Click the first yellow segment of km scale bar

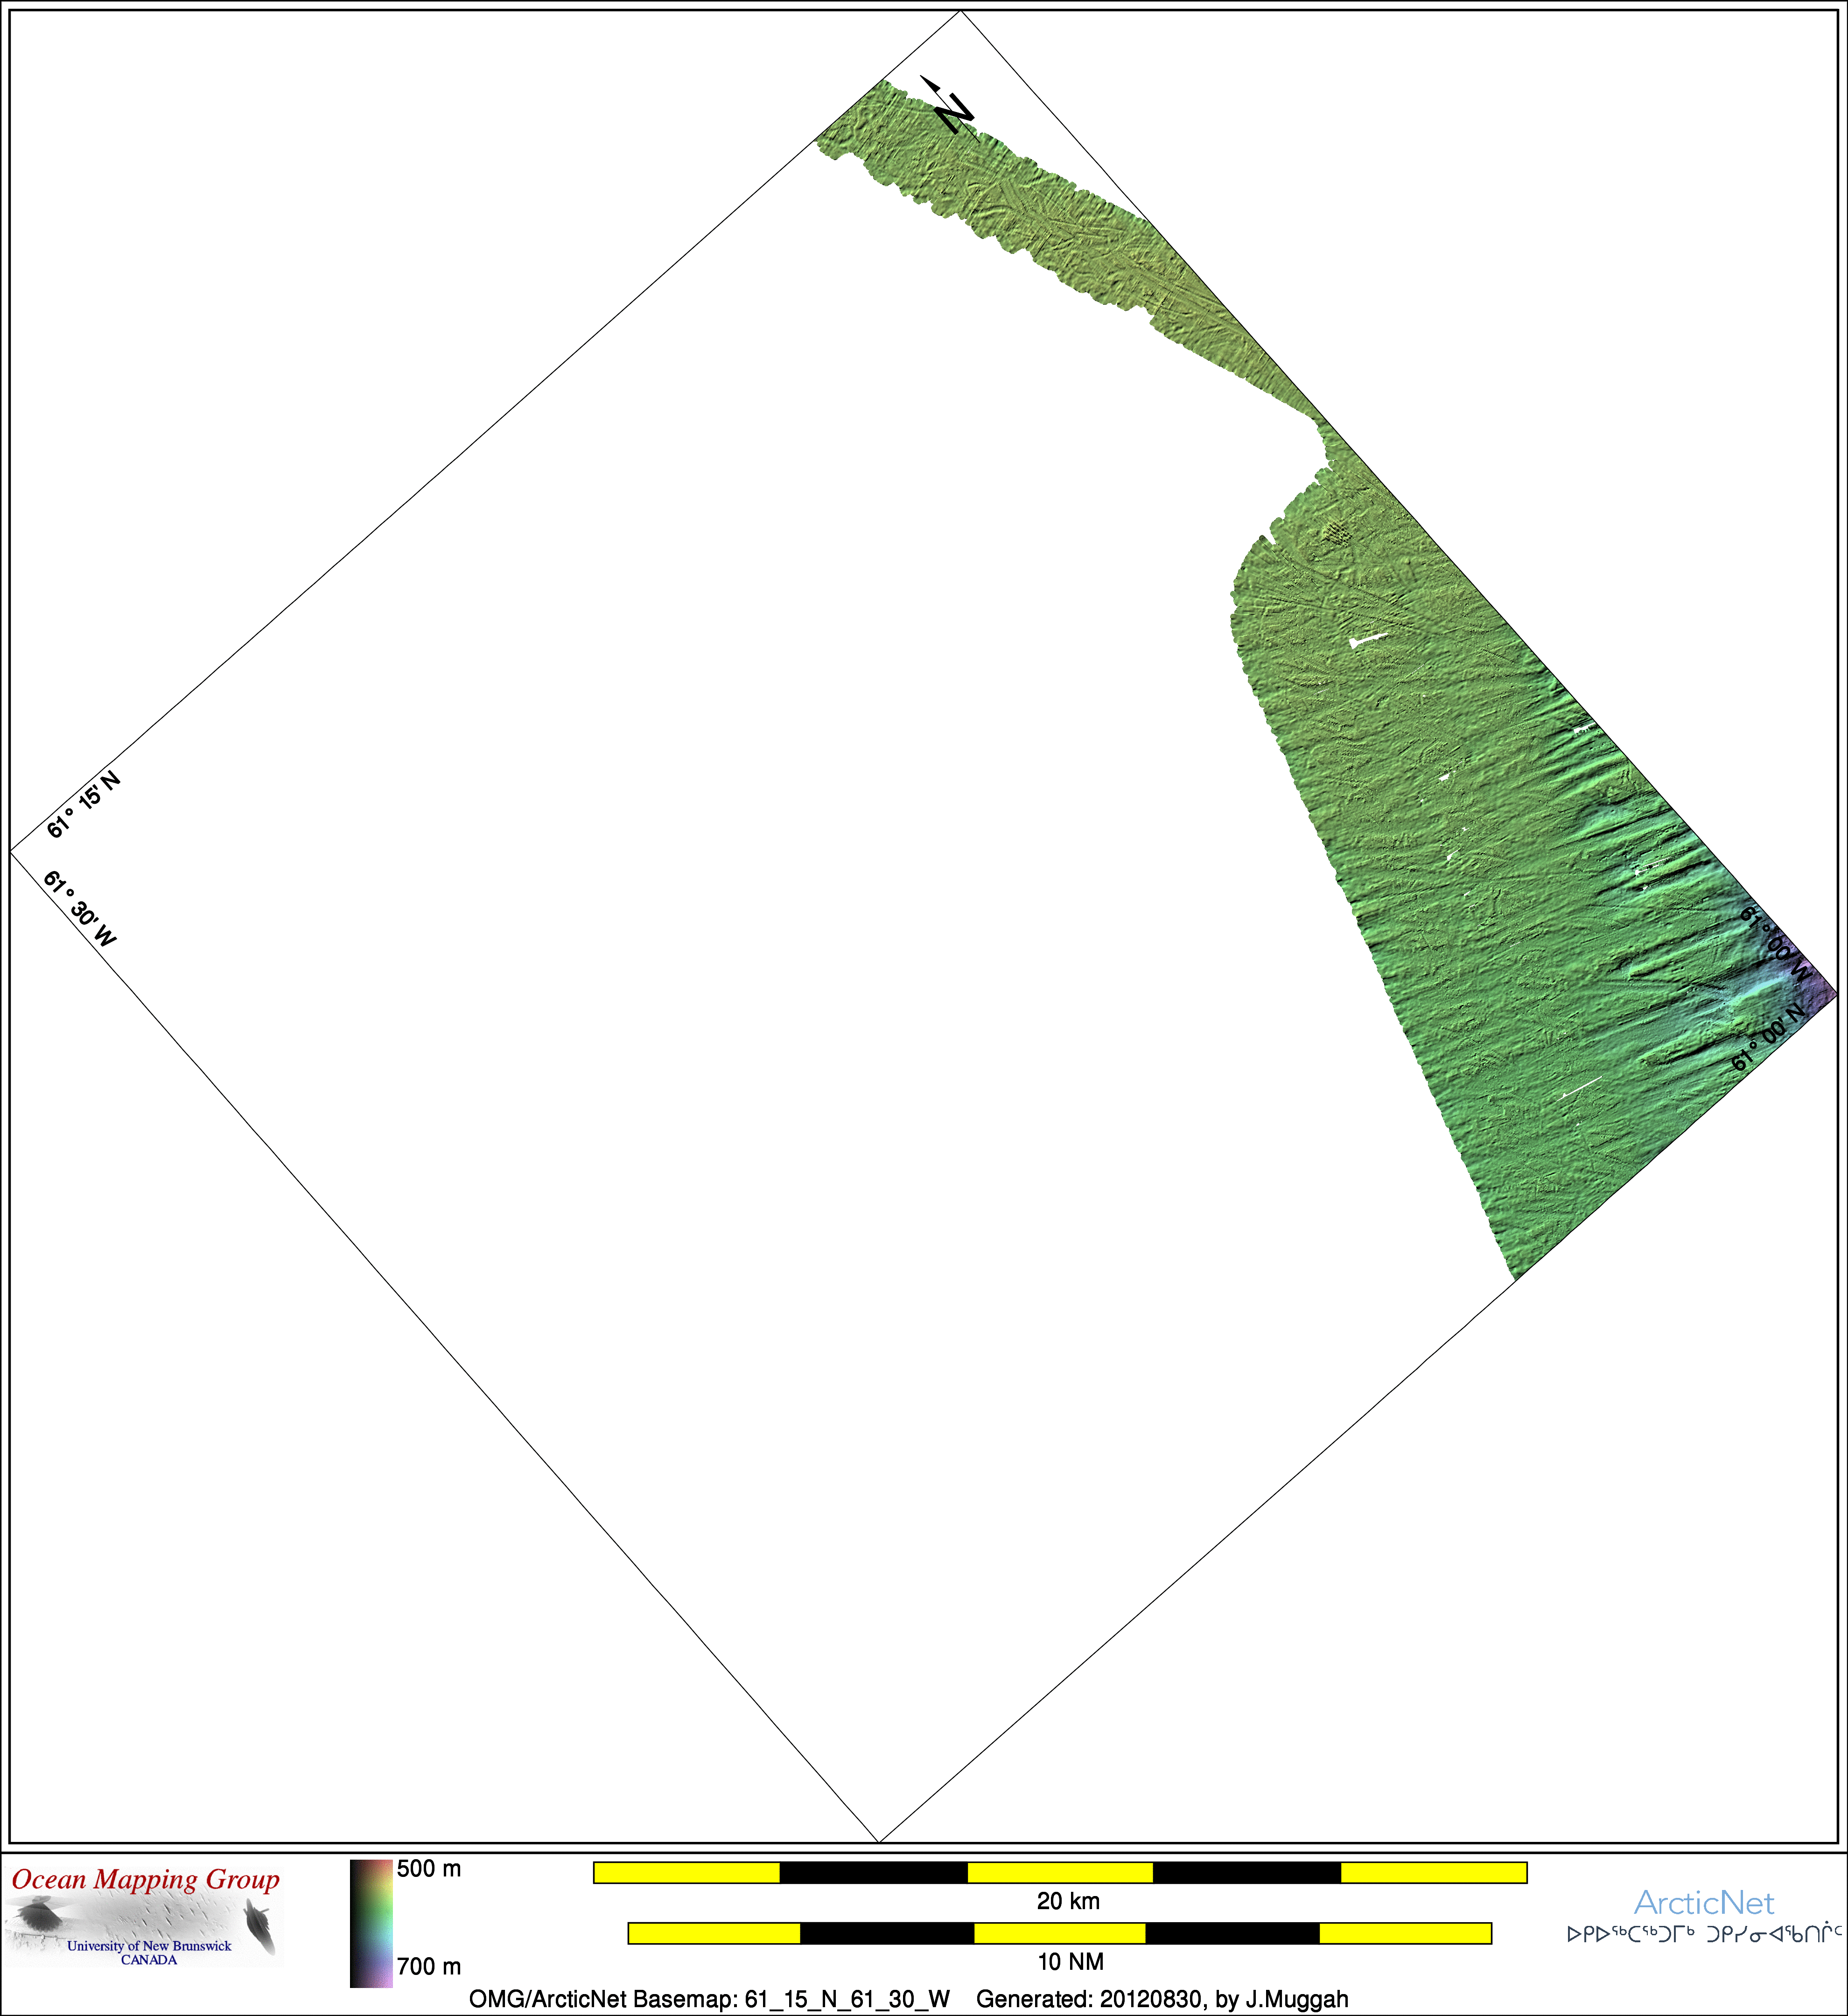[x=686, y=1872]
